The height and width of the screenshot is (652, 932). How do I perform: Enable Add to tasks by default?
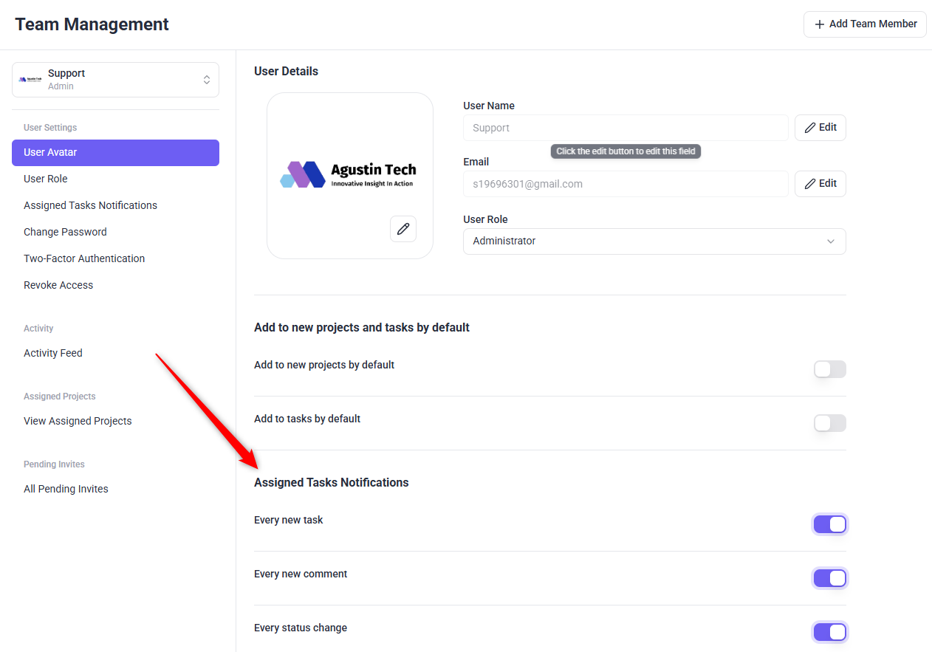coord(829,423)
